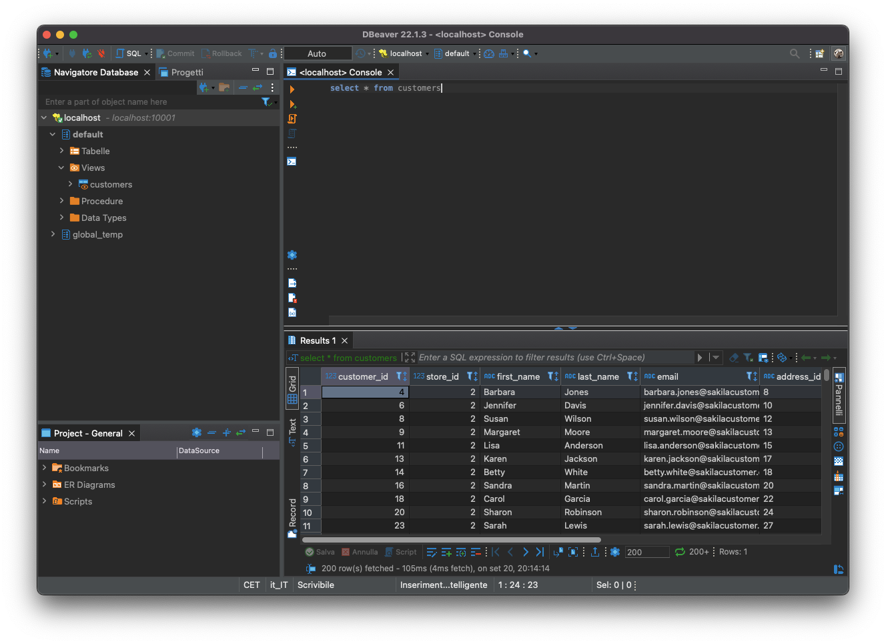
Task: Select the Results 1 tab
Action: (x=318, y=340)
